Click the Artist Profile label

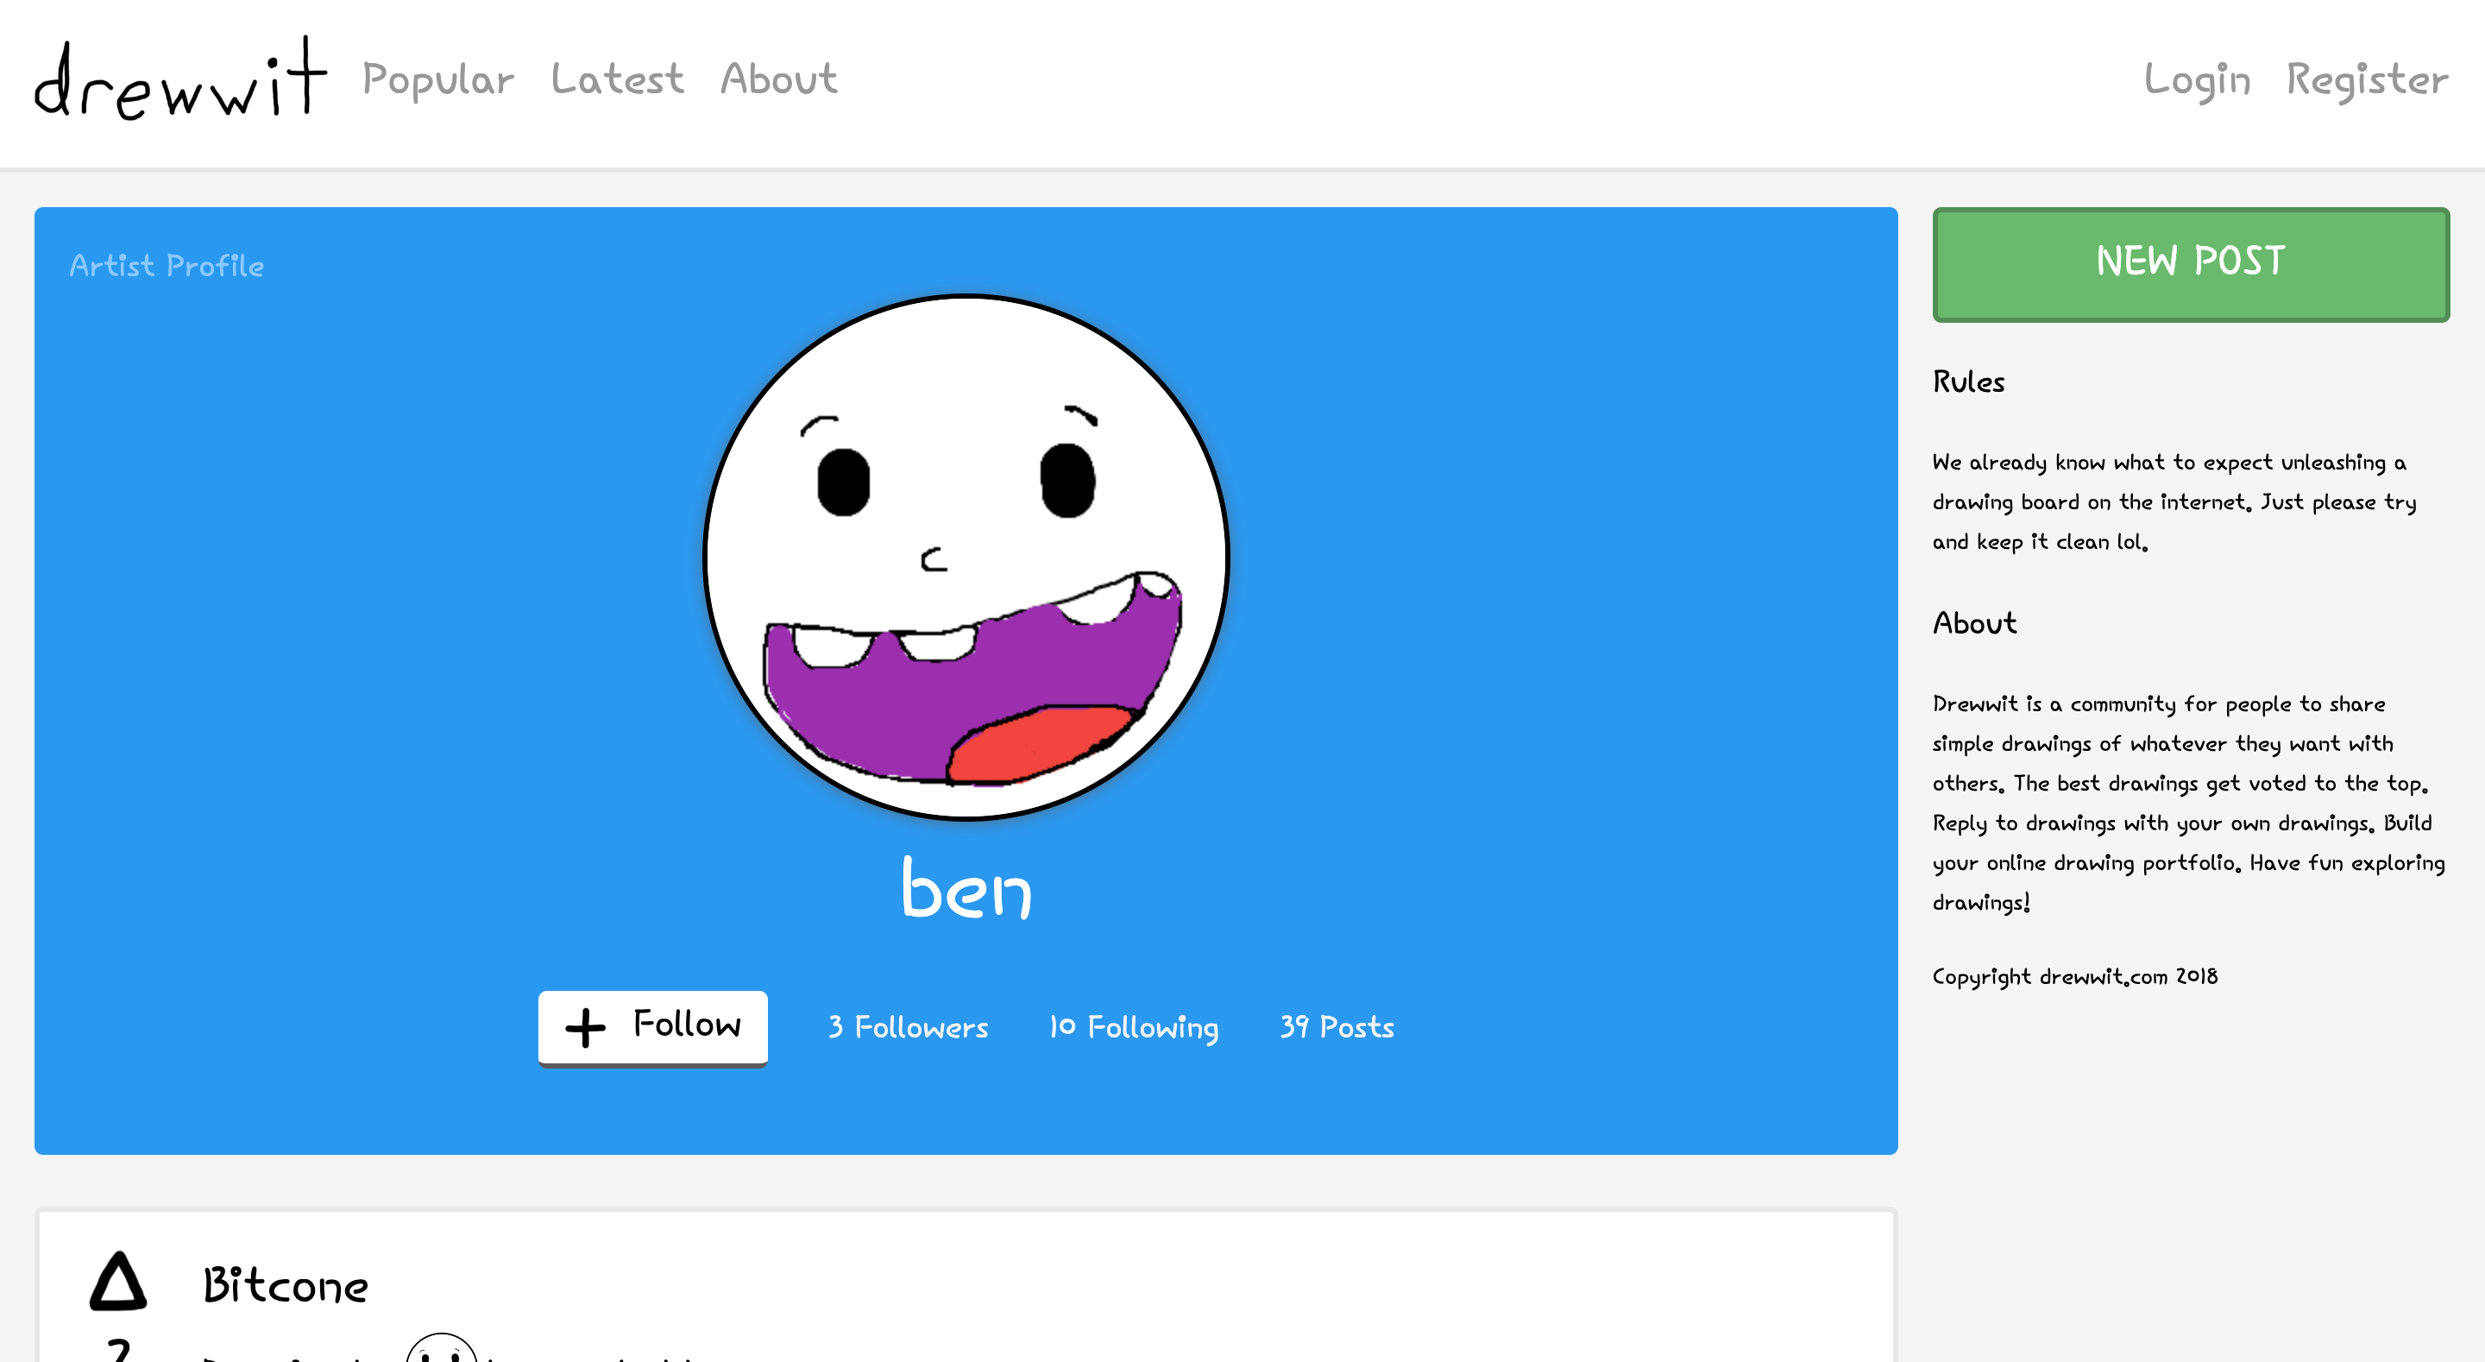[x=167, y=266]
